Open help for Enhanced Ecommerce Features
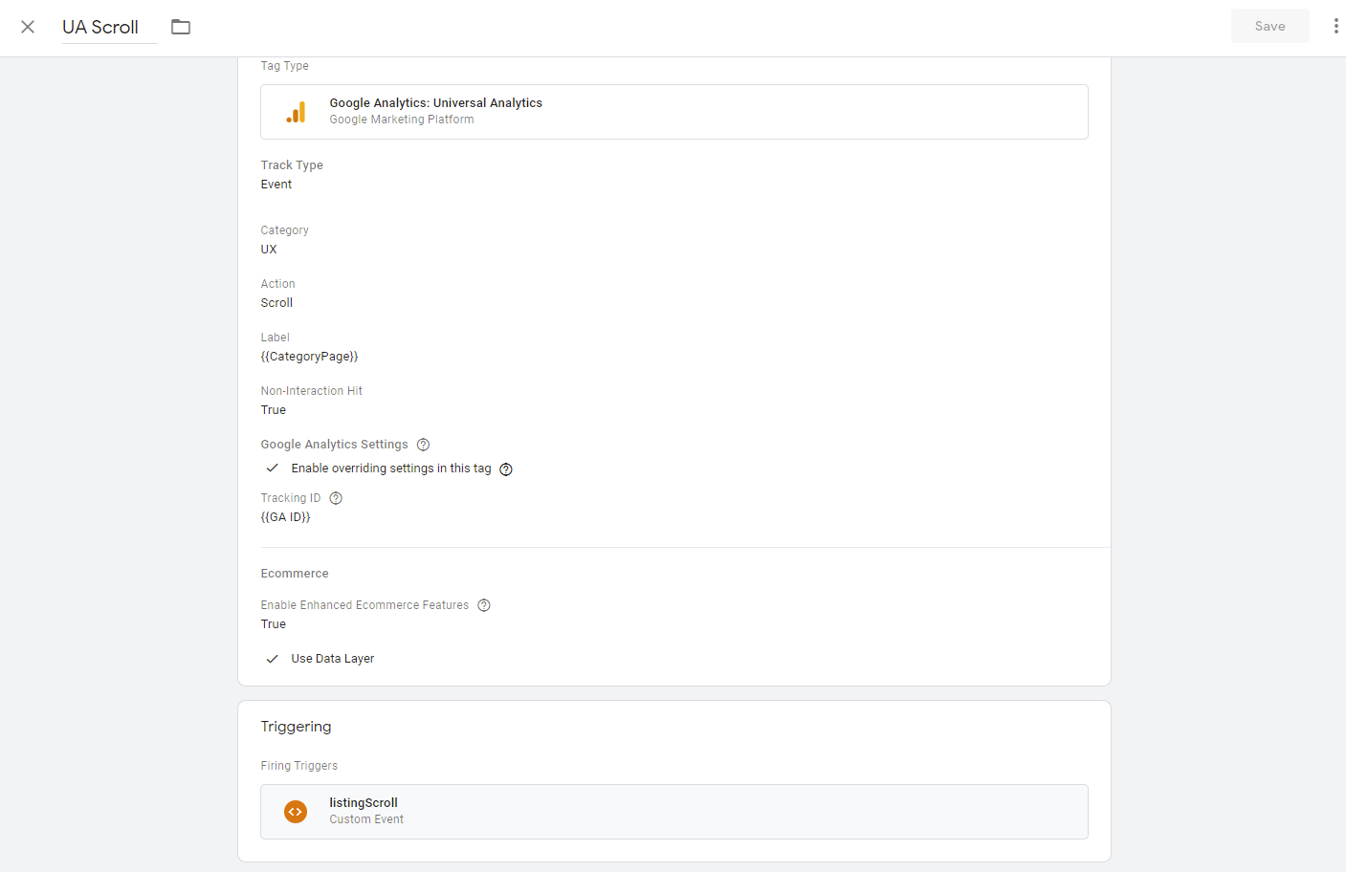Screen dimensions: 1346x872 (x=484, y=605)
